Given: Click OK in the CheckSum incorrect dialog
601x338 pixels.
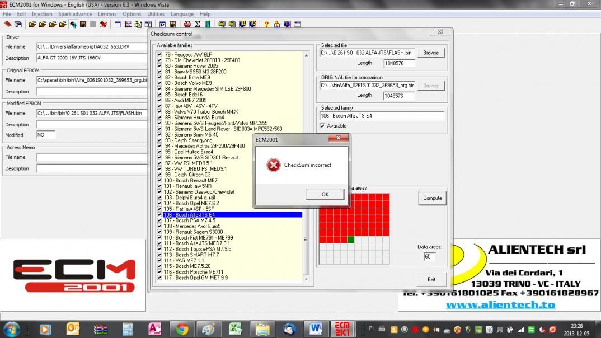Looking at the screenshot, I should click(x=325, y=194).
